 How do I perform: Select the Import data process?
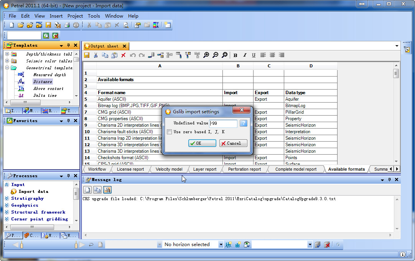[33, 191]
